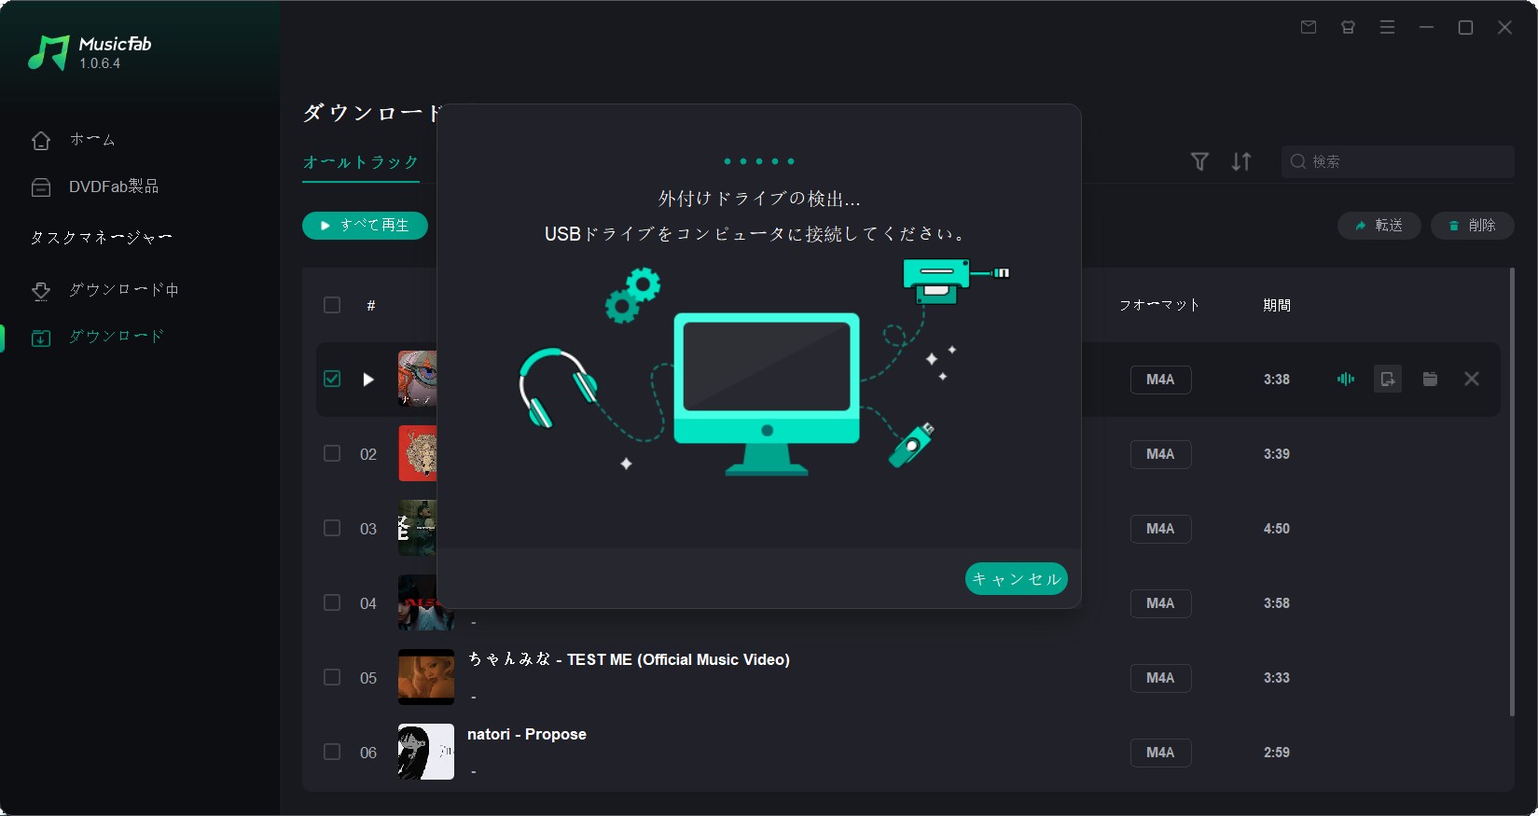
Task: Click the natori Propose thumbnail
Action: point(426,752)
